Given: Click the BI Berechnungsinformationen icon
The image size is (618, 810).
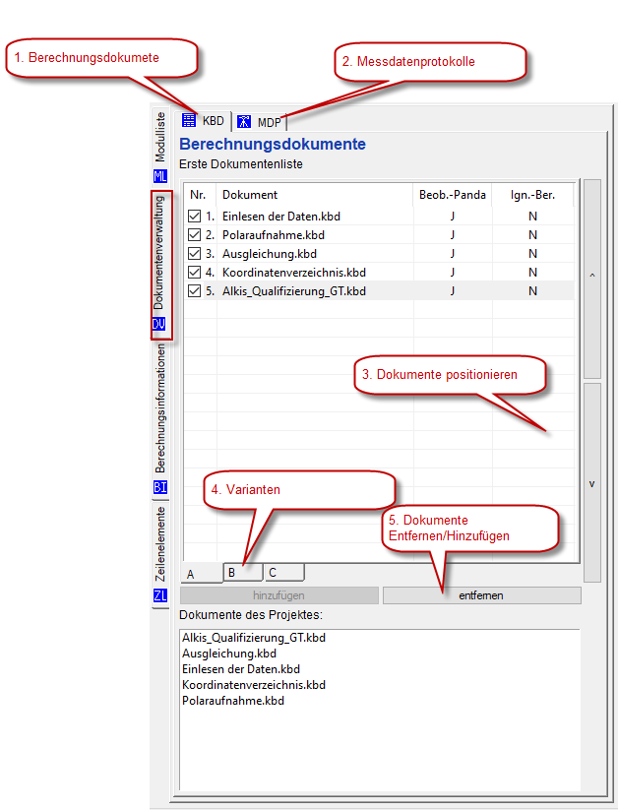Looking at the screenshot, I should tap(160, 487).
